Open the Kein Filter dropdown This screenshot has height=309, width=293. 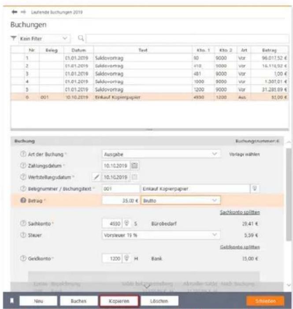pos(45,38)
